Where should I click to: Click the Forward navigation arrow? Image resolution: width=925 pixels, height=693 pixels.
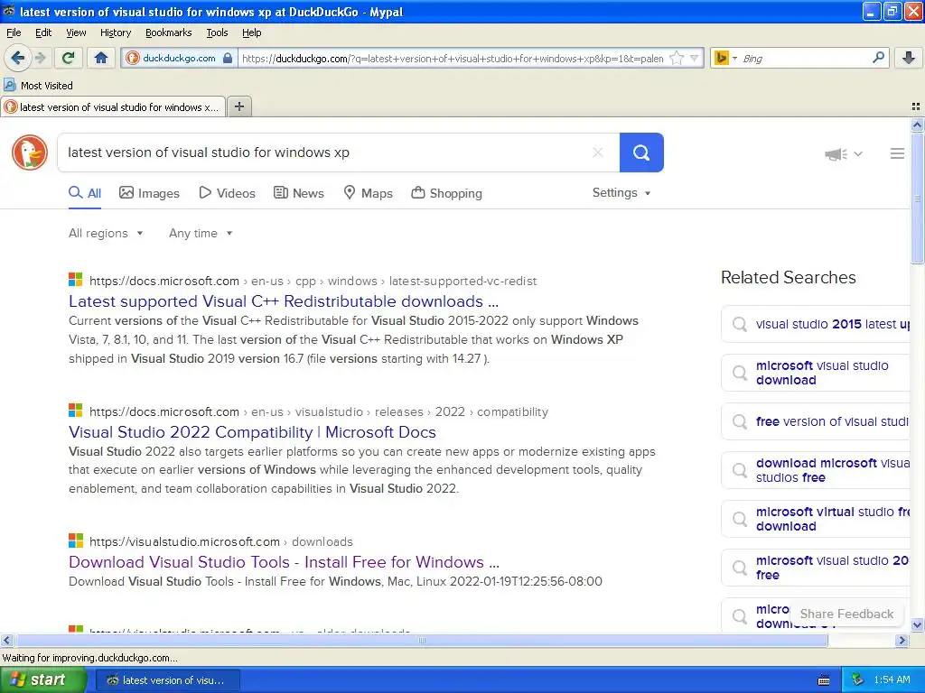41,58
